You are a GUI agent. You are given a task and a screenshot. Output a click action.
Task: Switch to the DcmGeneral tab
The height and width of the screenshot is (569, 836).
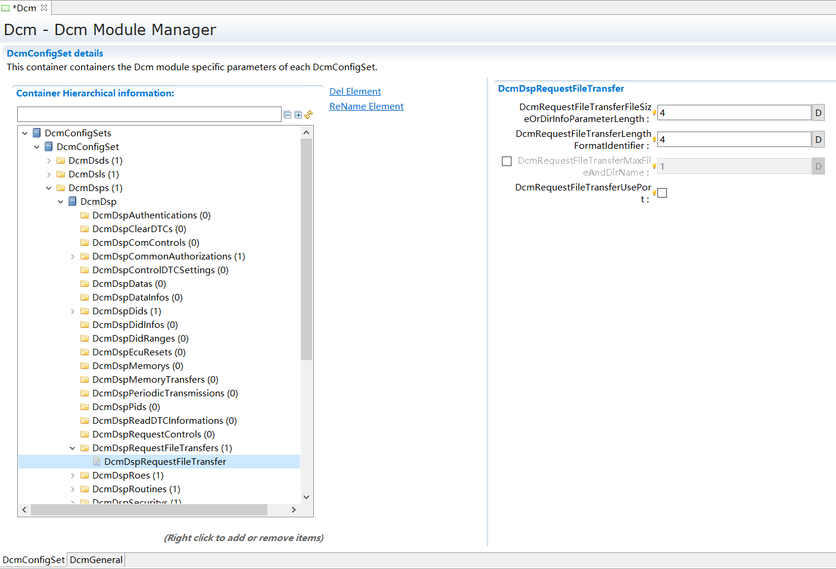[x=96, y=559]
